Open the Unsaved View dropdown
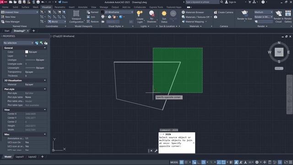Screen dimensions: 293x165 point(19,12)
